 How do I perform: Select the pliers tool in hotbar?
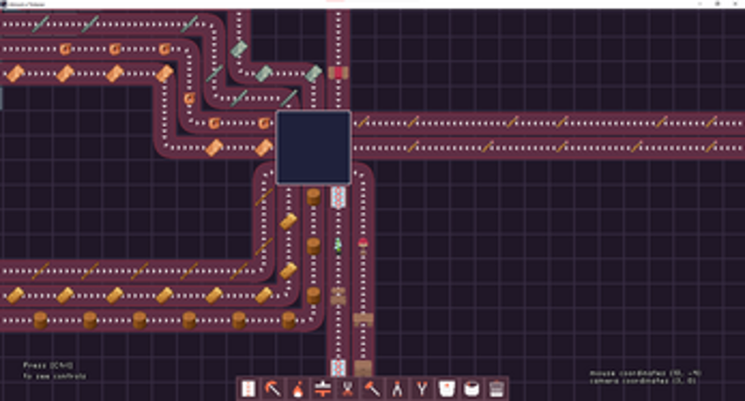pos(397,389)
